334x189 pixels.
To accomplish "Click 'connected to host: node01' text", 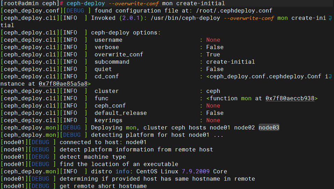I will click(103, 142).
